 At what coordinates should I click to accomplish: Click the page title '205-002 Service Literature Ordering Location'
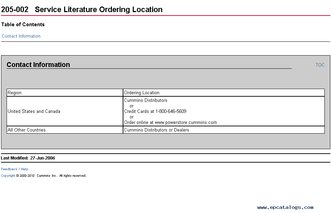[82, 10]
